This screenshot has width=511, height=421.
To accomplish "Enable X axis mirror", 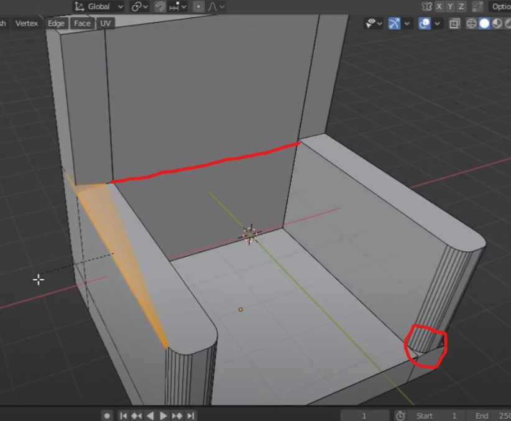I will point(440,6).
